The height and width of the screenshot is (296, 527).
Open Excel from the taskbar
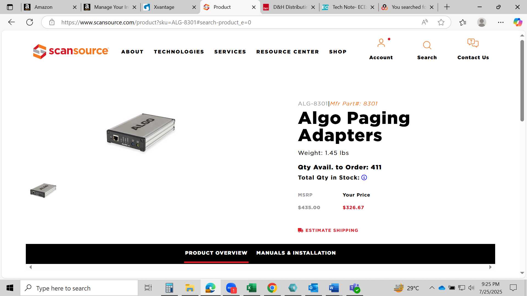(251, 288)
